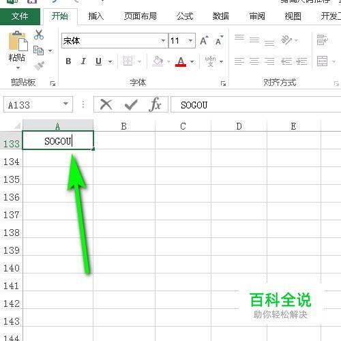
Task: Switch to the 插入 tab
Action: click(x=96, y=16)
